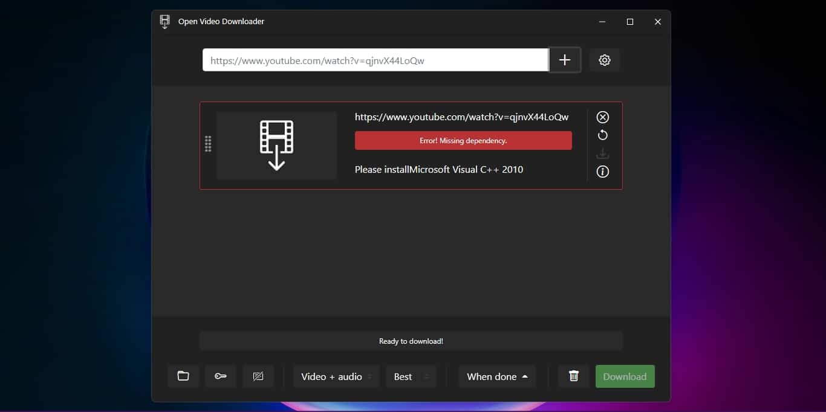This screenshot has height=412, width=826.
Task: Click the URL input field
Action: coord(376,60)
